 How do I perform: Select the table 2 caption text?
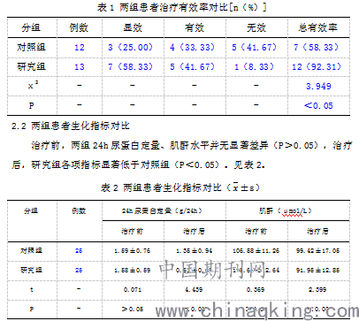180,187
